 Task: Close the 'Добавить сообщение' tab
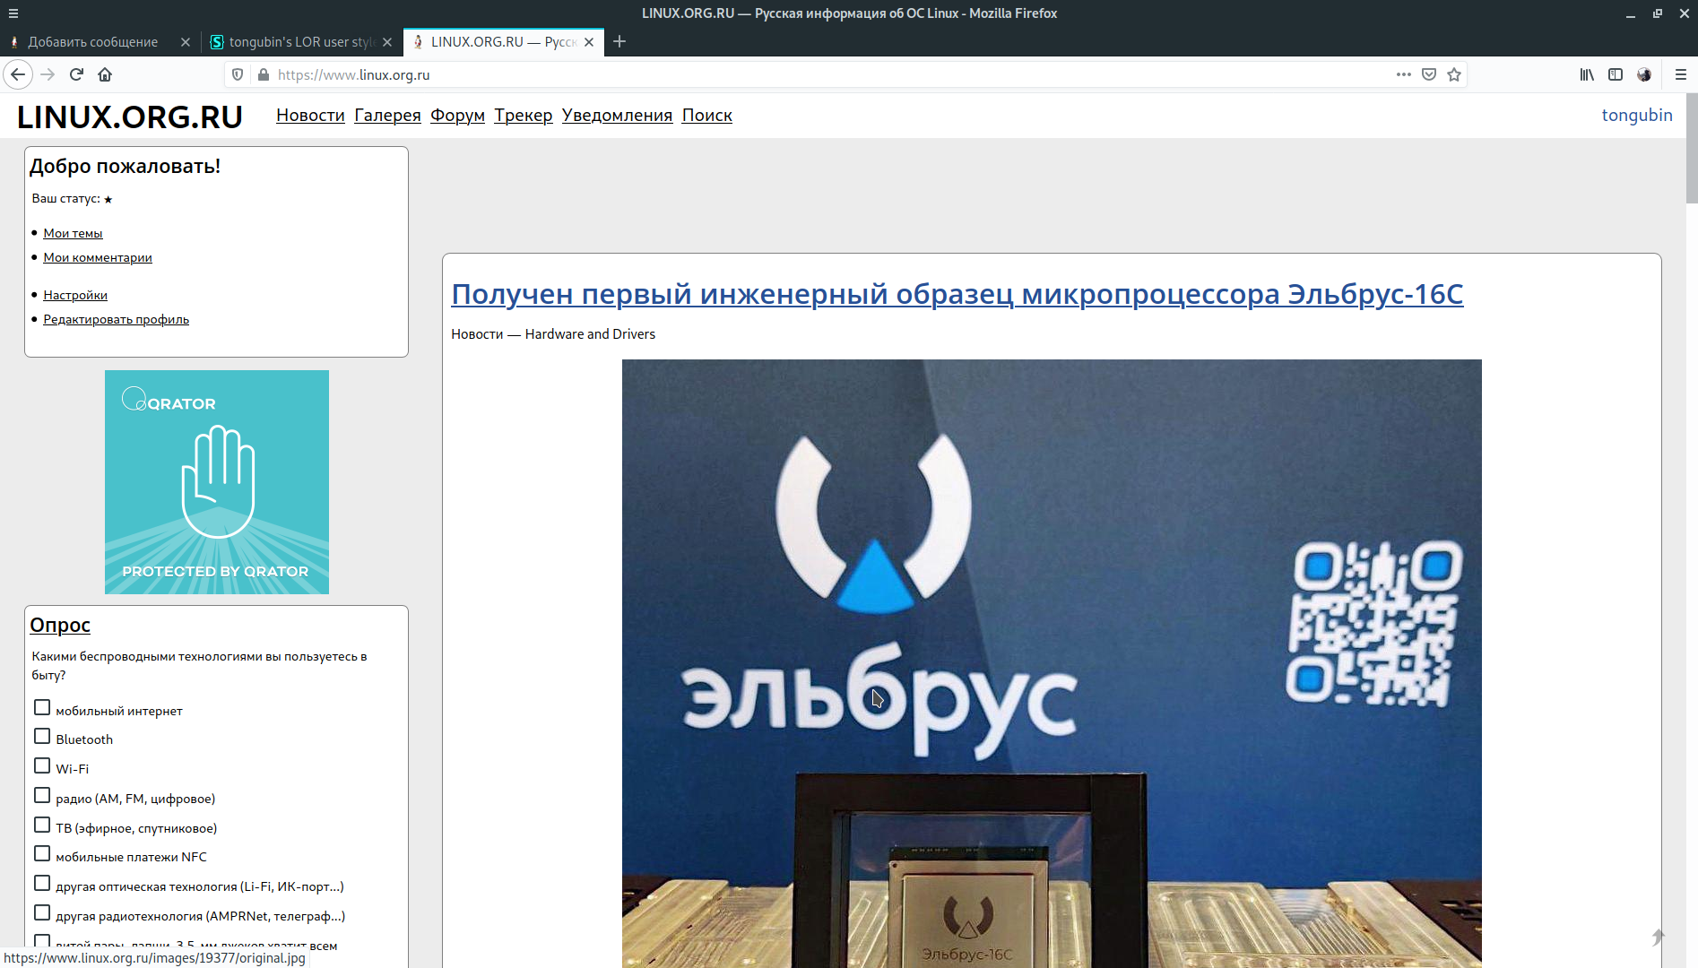(x=186, y=42)
